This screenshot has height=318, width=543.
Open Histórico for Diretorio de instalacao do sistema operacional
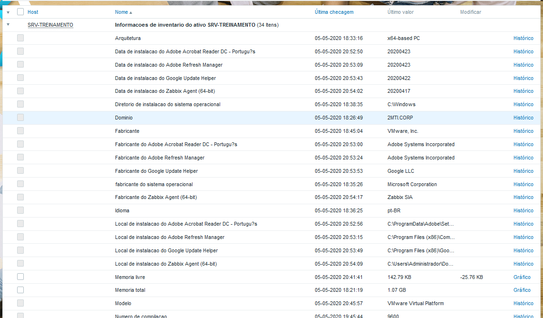[x=523, y=104]
